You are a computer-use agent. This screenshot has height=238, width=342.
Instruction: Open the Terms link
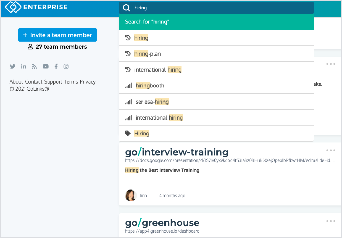point(71,82)
